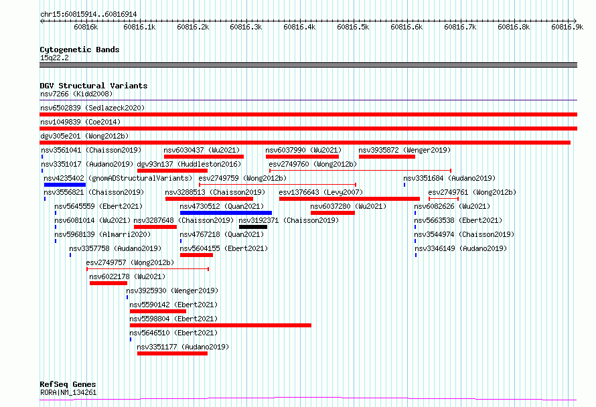Open esv1376643 (Levy2007) variant
Screen dimensions: 596x407
click(x=350, y=199)
